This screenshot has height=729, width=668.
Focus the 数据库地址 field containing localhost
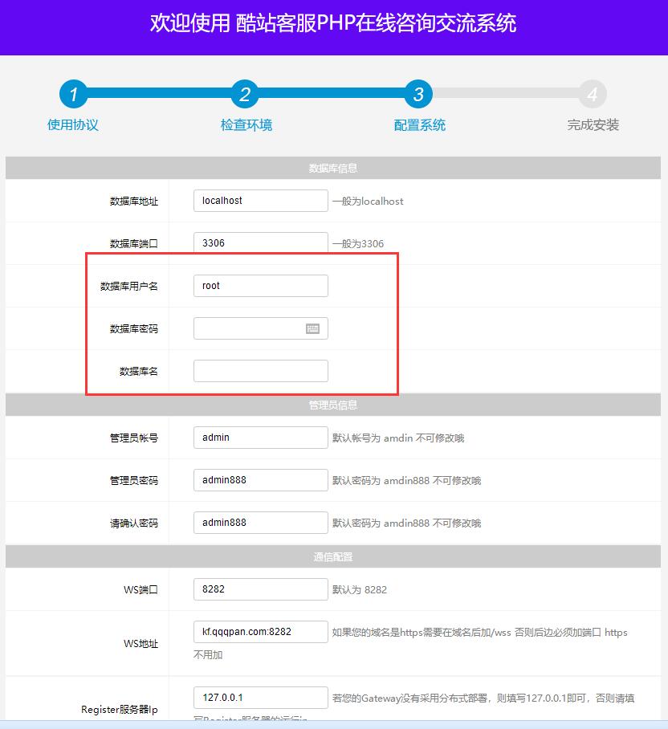(x=260, y=201)
